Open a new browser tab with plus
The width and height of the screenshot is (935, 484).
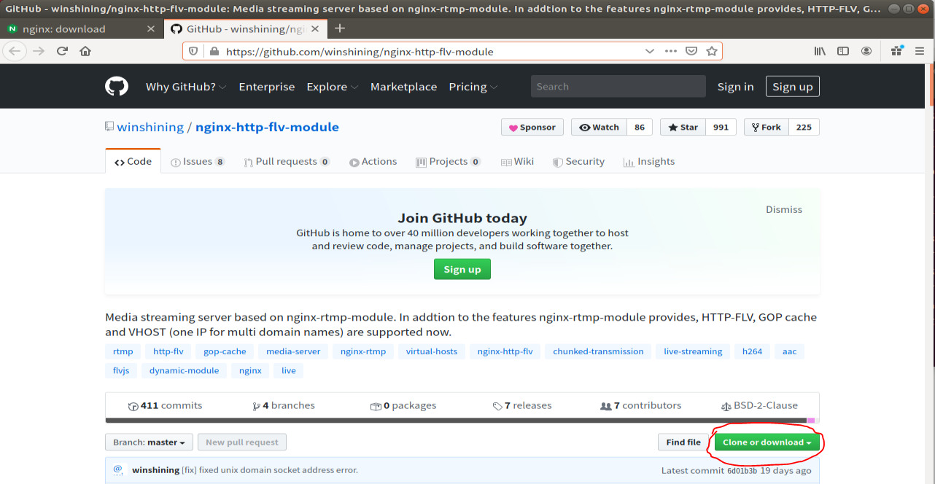(339, 28)
